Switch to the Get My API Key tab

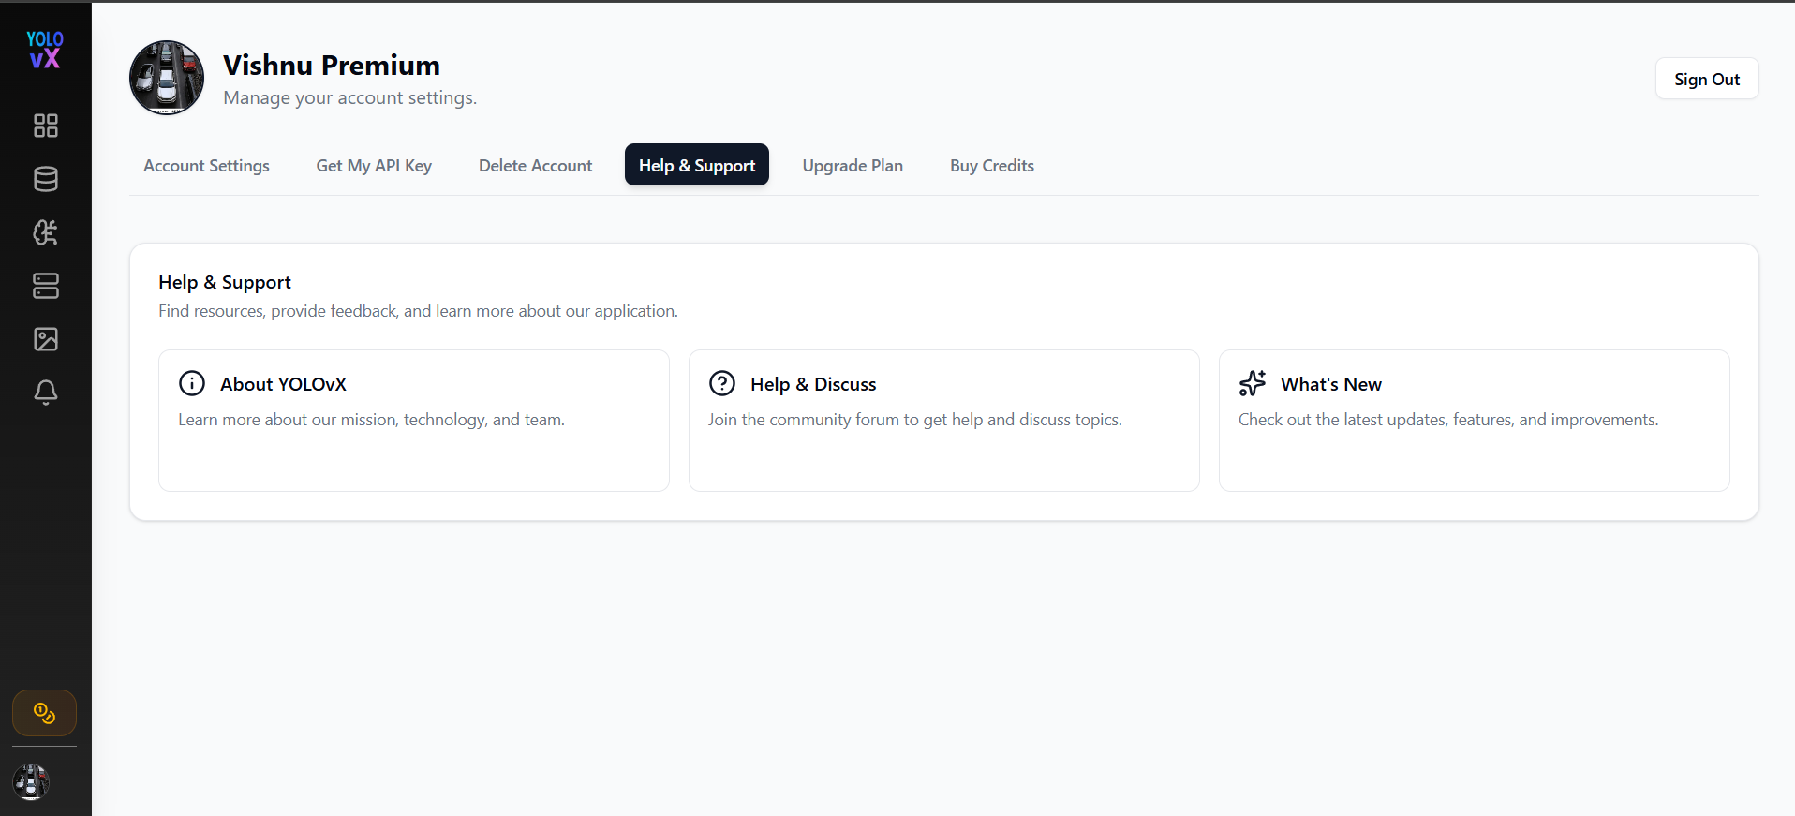tap(374, 166)
